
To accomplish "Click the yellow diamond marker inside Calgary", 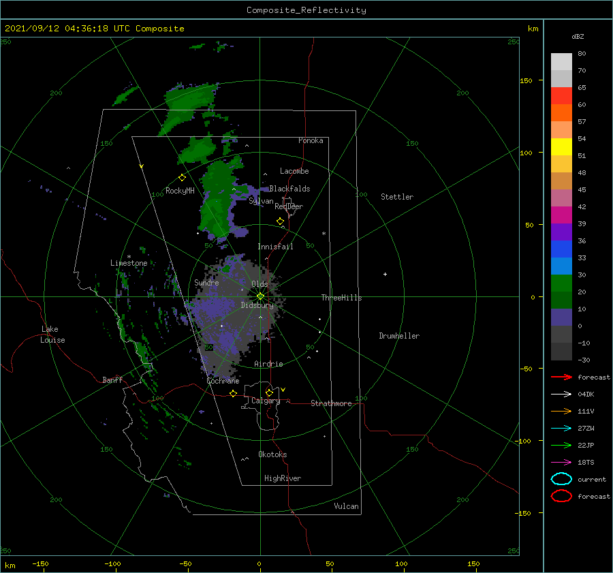I will tap(269, 392).
